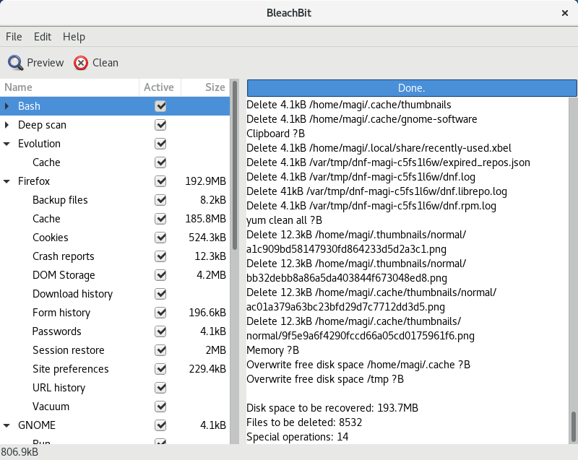The height and width of the screenshot is (460, 578).
Task: Click the Active column header
Action: coord(160,87)
